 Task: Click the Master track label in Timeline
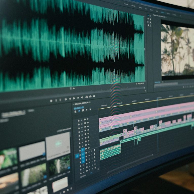(84, 176)
